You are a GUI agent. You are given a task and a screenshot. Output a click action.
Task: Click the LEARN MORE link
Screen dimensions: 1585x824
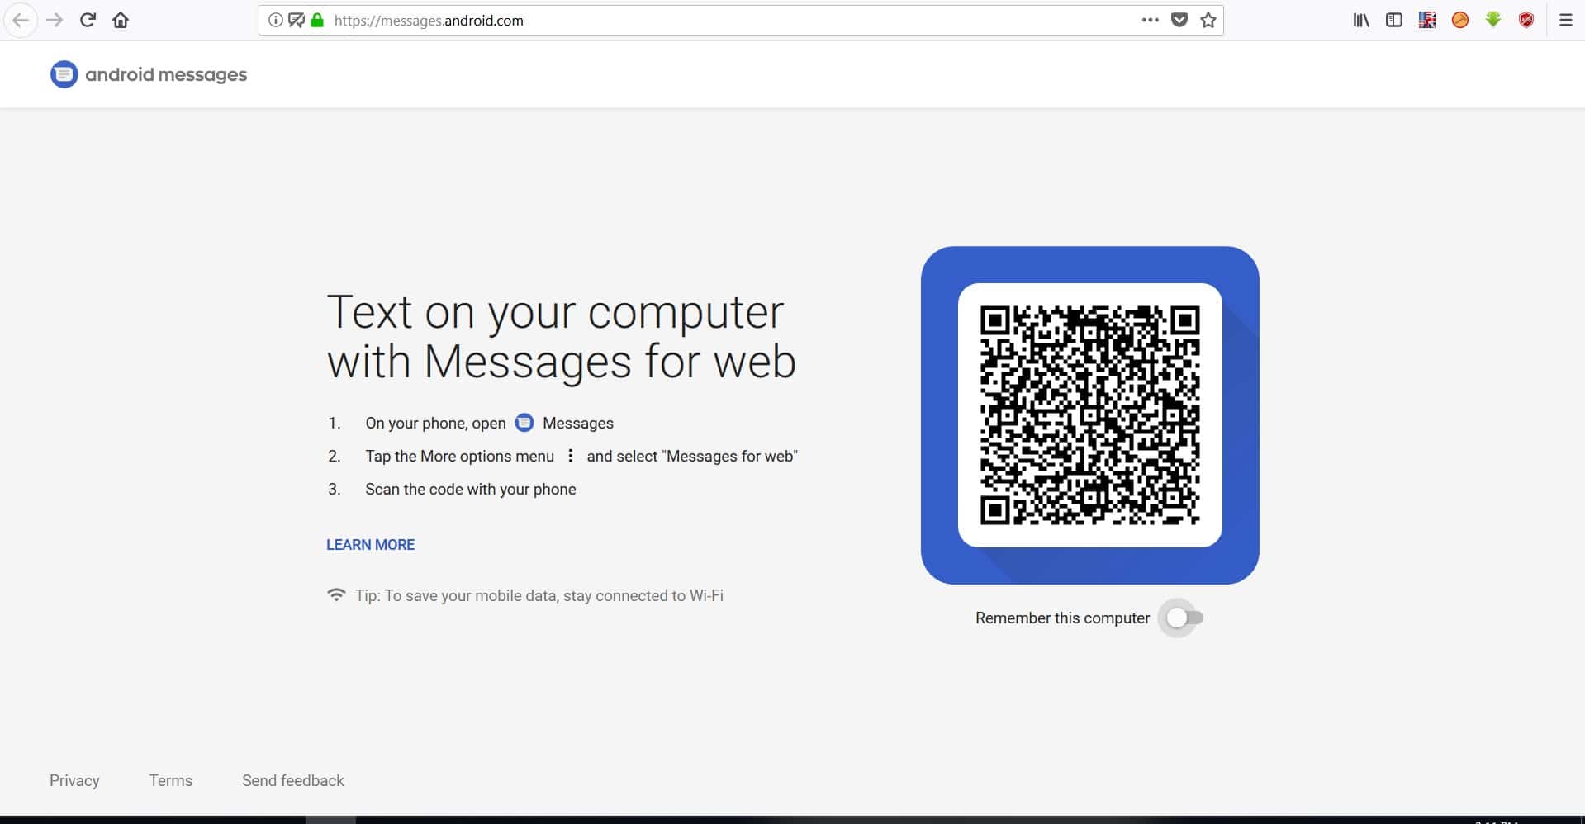pyautogui.click(x=370, y=545)
